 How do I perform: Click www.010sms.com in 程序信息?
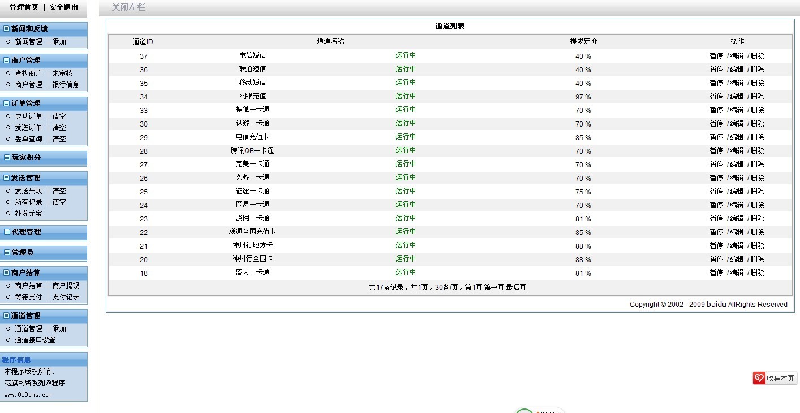28,395
